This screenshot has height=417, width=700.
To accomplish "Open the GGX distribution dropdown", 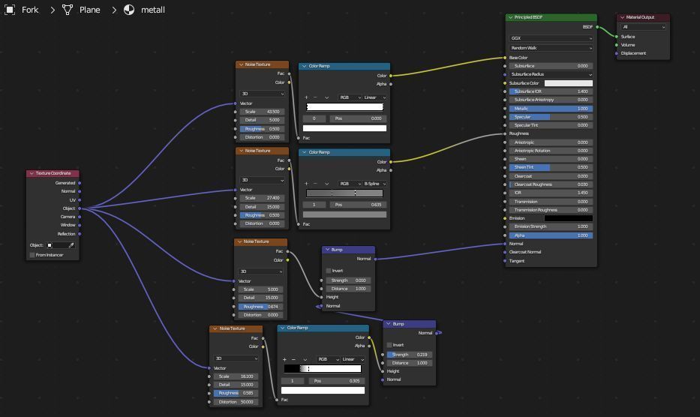I will (x=551, y=38).
